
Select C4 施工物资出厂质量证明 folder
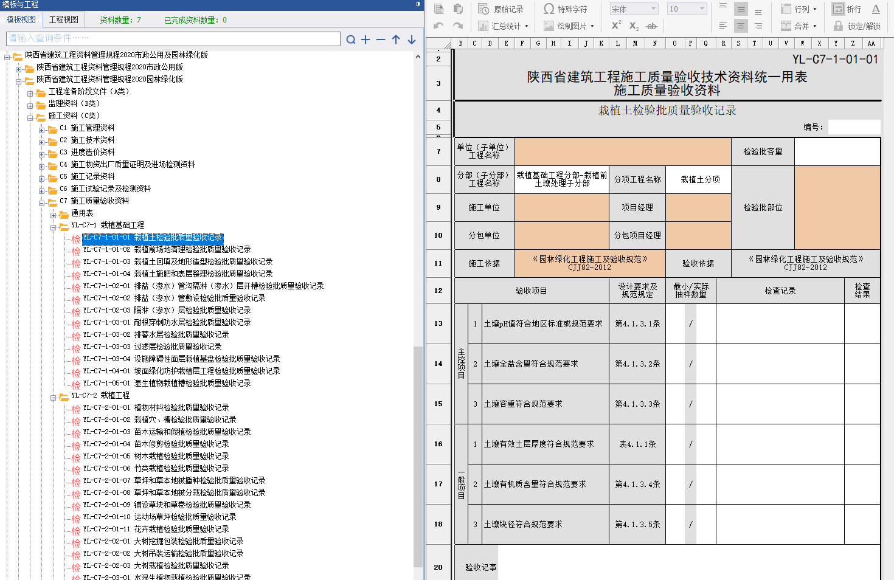point(127,164)
